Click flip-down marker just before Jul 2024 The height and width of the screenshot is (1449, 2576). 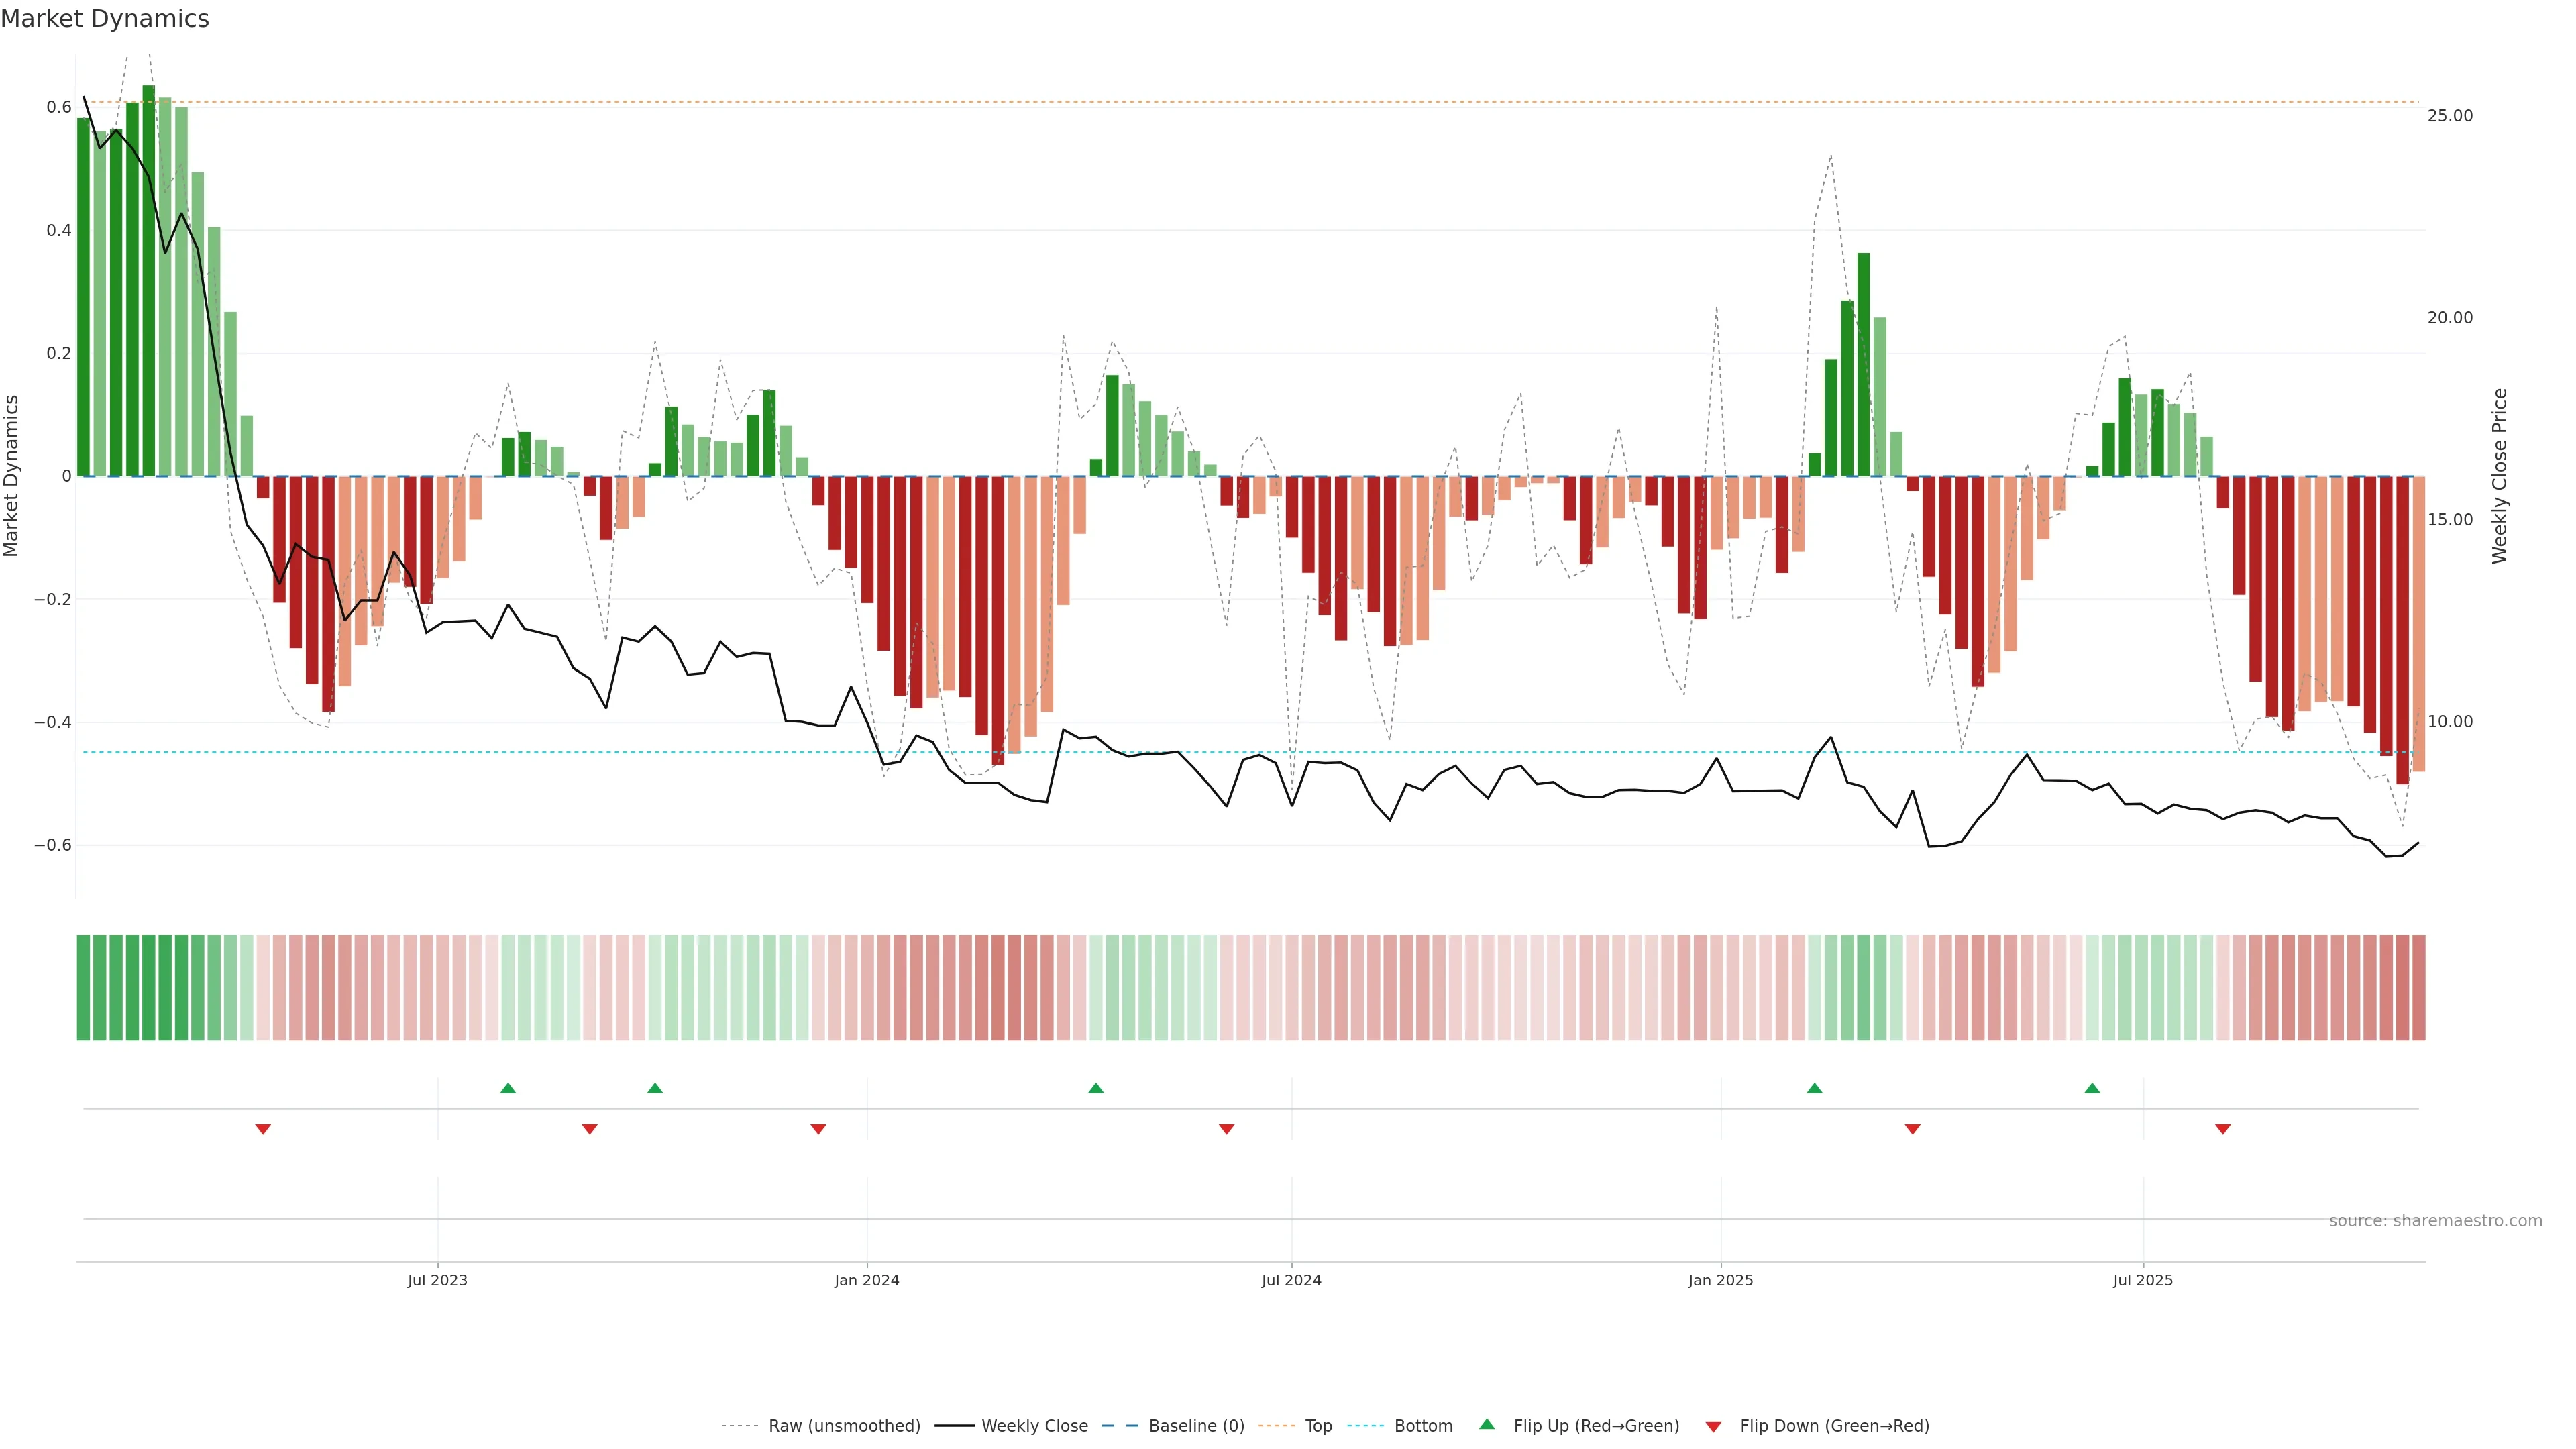[x=1227, y=1129]
